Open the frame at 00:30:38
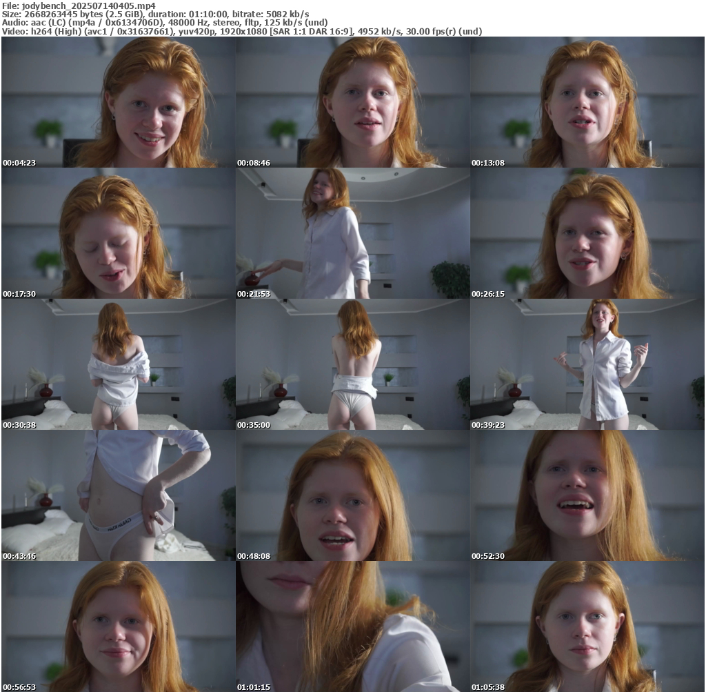 pos(118,364)
